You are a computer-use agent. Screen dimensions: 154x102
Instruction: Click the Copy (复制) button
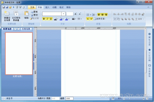34,12
